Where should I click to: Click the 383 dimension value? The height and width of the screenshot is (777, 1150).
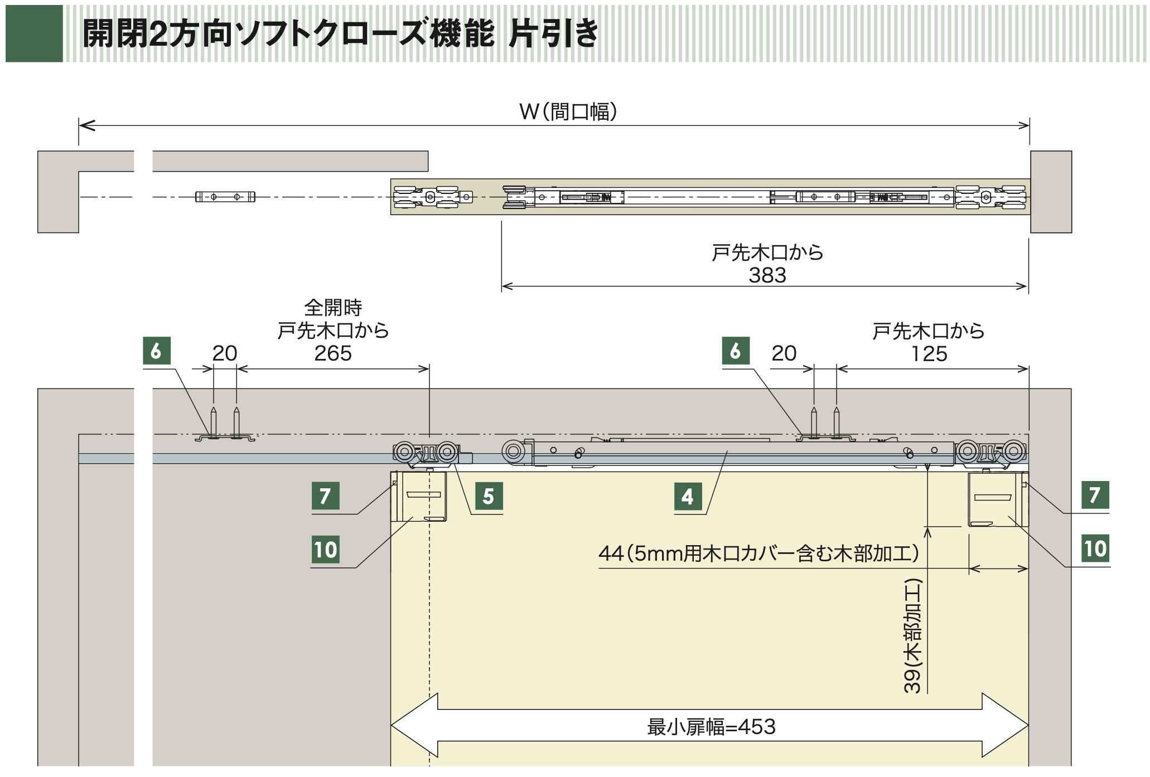[767, 275]
